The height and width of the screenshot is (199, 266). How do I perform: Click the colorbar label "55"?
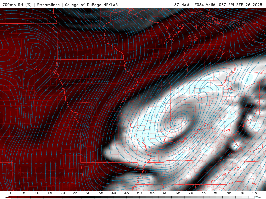[152, 193]
